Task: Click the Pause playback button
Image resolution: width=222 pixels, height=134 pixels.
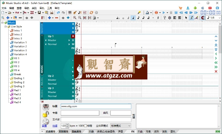Action: pos(171,13)
